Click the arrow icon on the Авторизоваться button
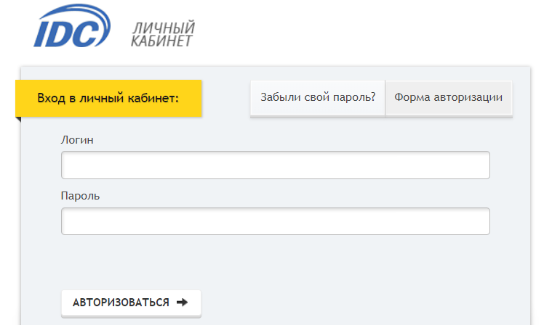The image size is (552, 325). click(182, 303)
